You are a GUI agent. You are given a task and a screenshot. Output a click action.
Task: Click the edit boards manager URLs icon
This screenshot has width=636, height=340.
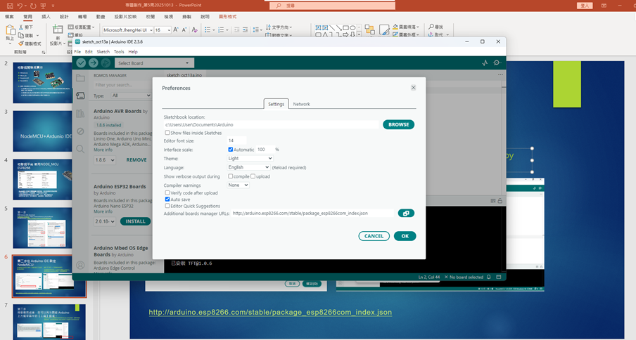pyautogui.click(x=405, y=214)
